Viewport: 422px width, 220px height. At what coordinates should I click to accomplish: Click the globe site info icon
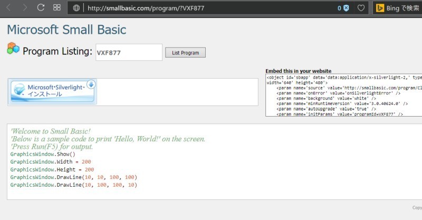(76, 8)
